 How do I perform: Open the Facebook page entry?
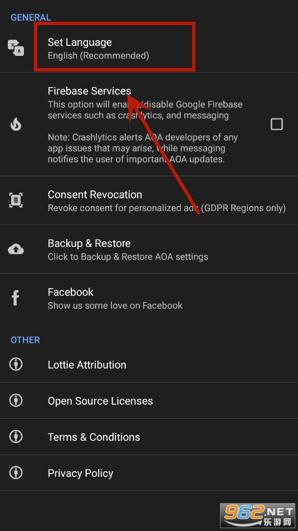click(x=149, y=298)
